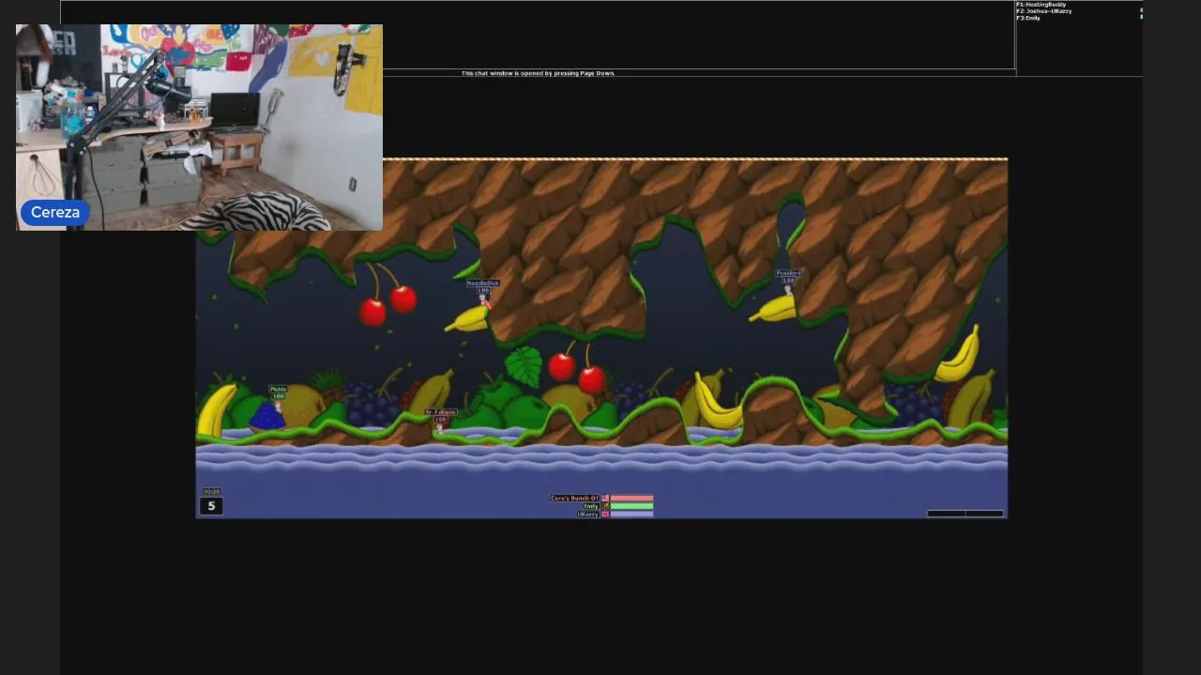Click the worm on the upper-middle banana
1201x675 pixels.
pos(485,302)
